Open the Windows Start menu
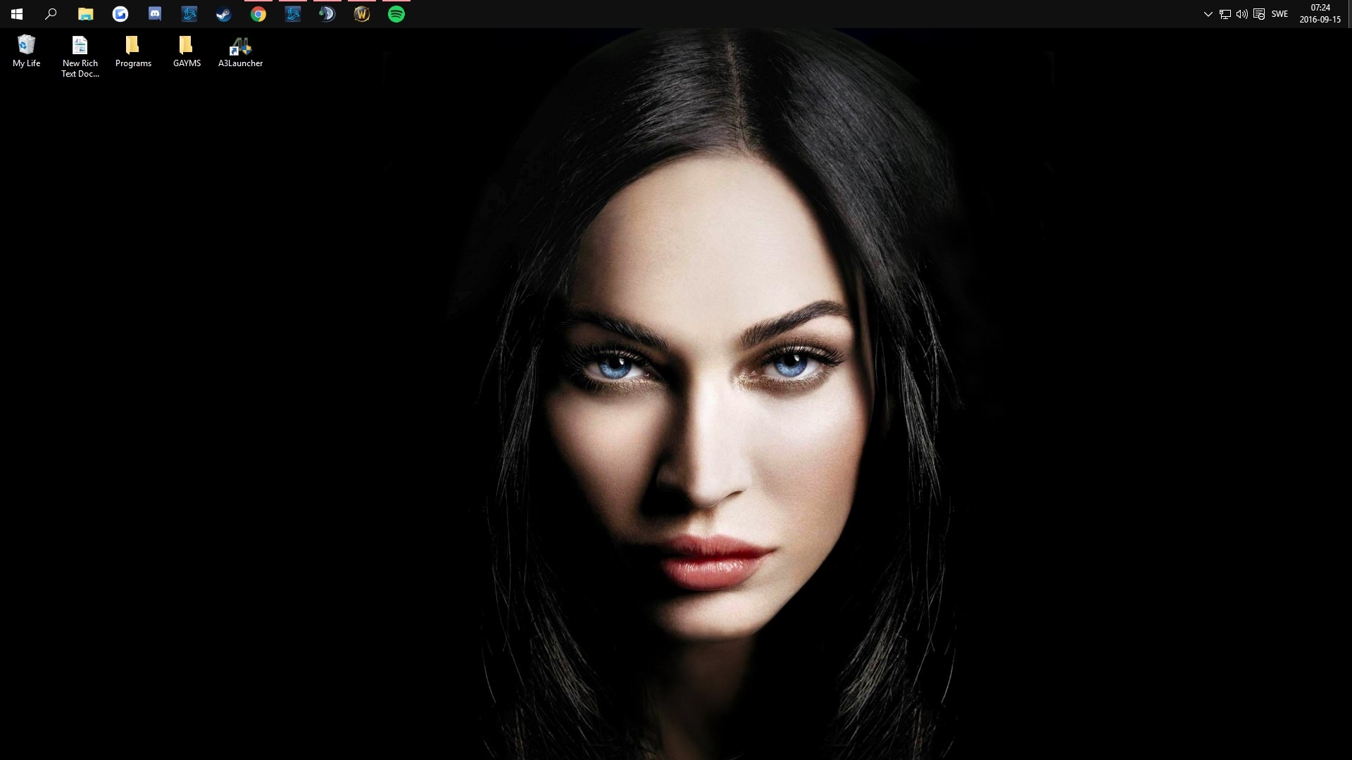The image size is (1352, 760). coord(17,14)
